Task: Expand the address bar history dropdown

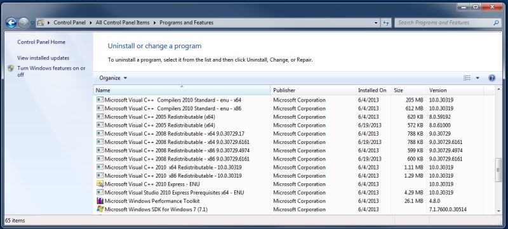Action: pos(376,23)
